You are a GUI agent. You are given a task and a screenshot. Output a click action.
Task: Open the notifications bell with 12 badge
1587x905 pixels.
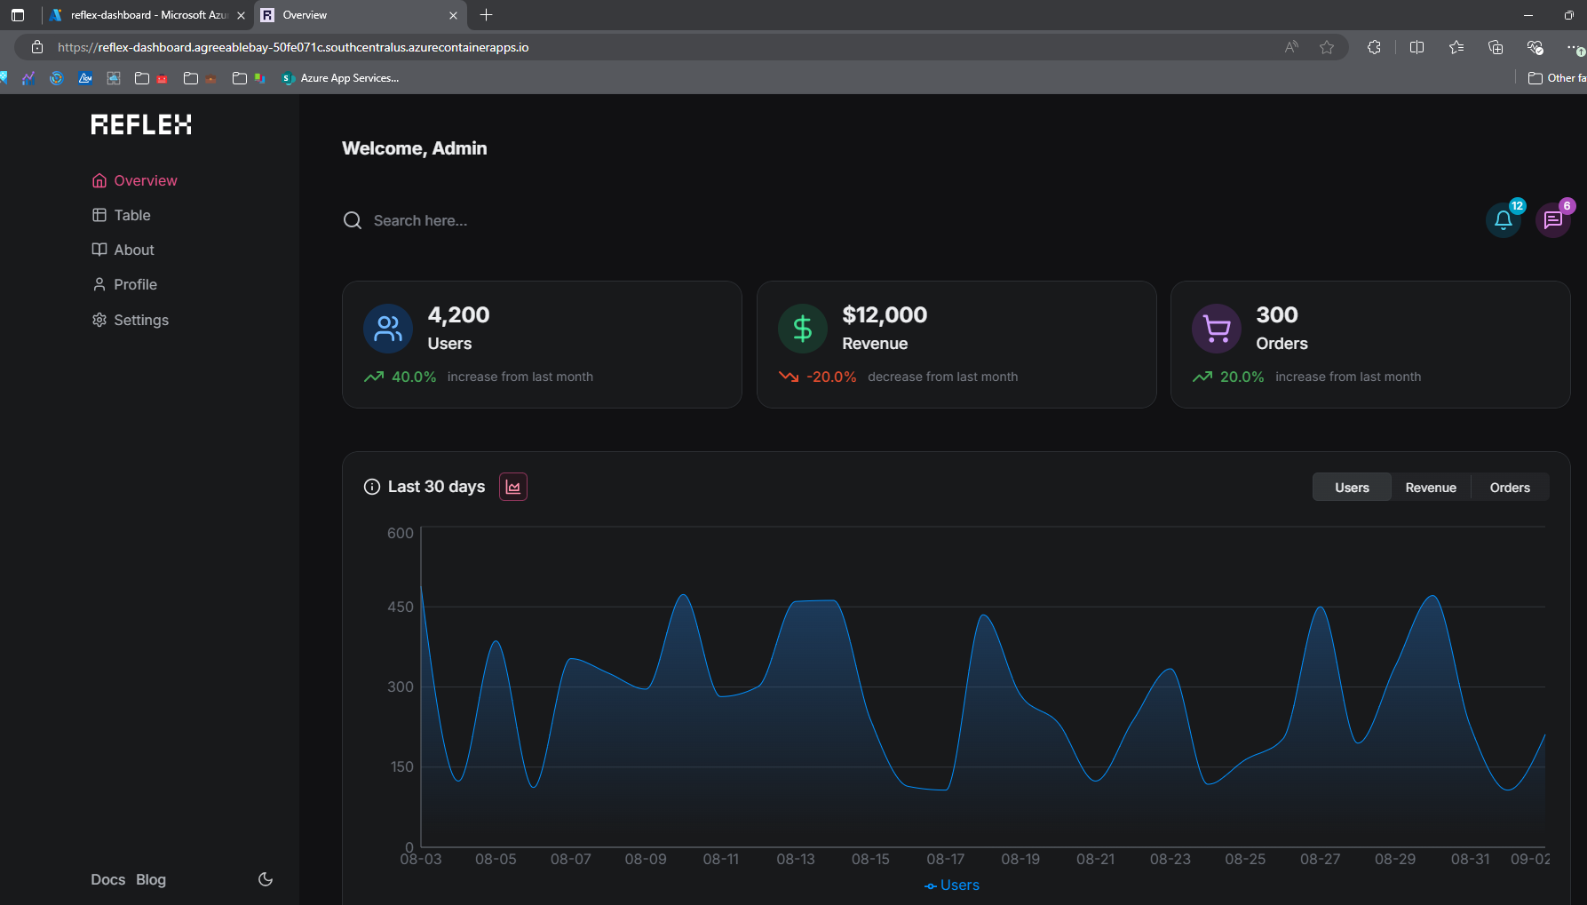tap(1504, 219)
